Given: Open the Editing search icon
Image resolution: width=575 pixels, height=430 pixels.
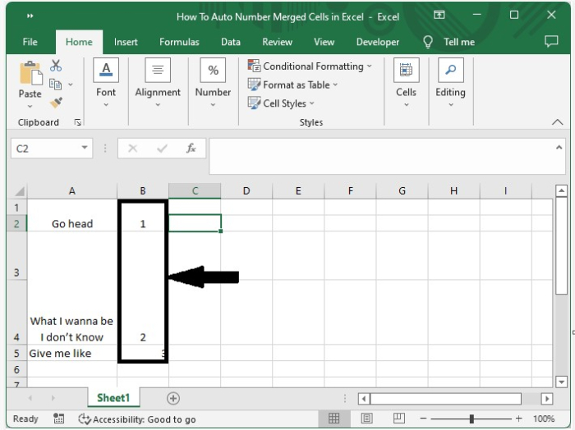Looking at the screenshot, I should (x=451, y=70).
